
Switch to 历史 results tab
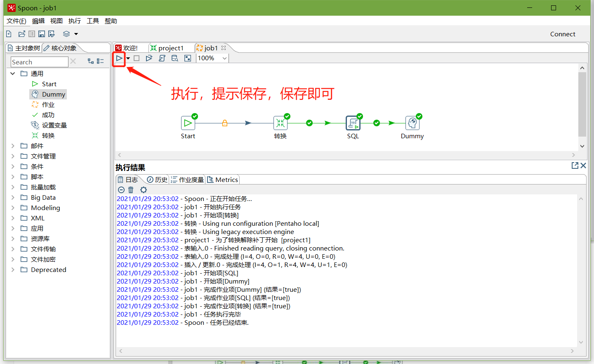coord(157,180)
